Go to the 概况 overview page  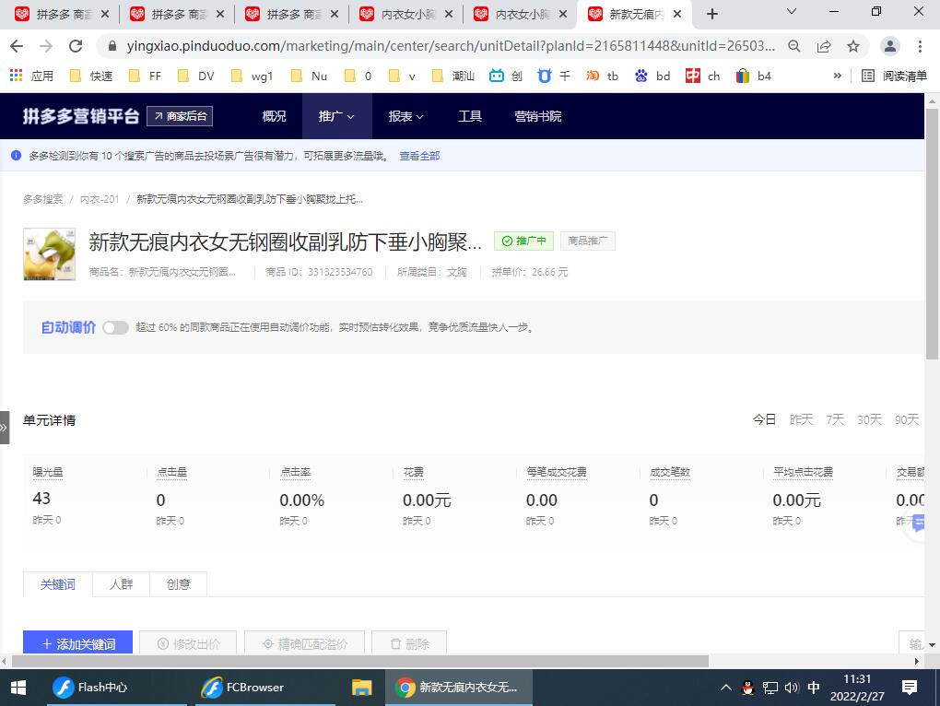(x=274, y=116)
